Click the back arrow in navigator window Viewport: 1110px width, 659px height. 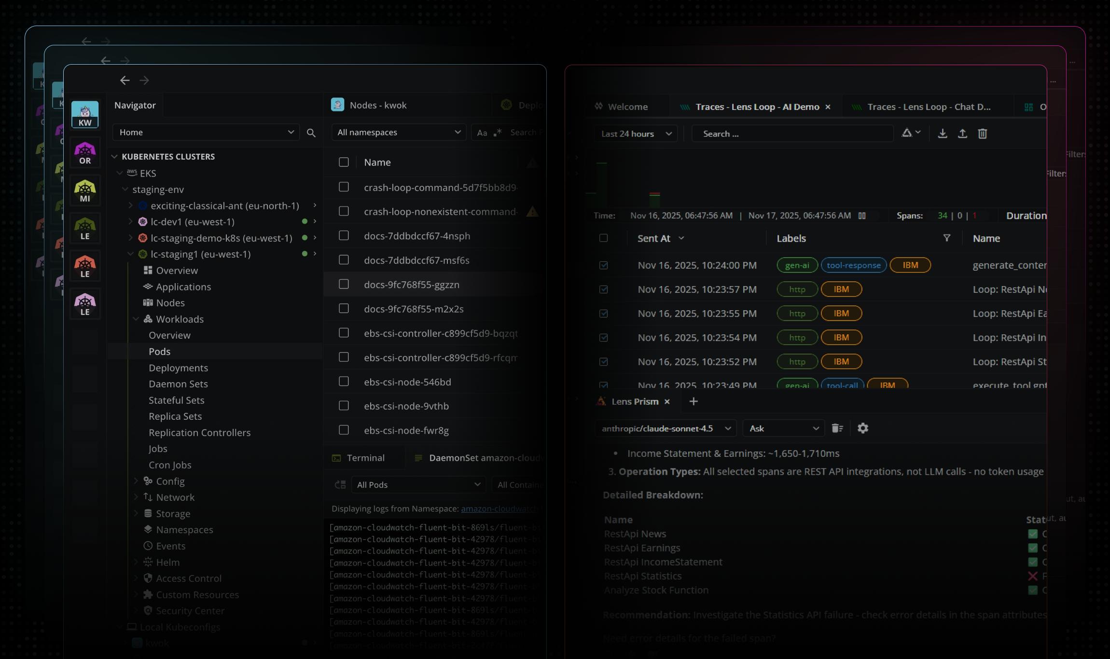[x=125, y=80]
